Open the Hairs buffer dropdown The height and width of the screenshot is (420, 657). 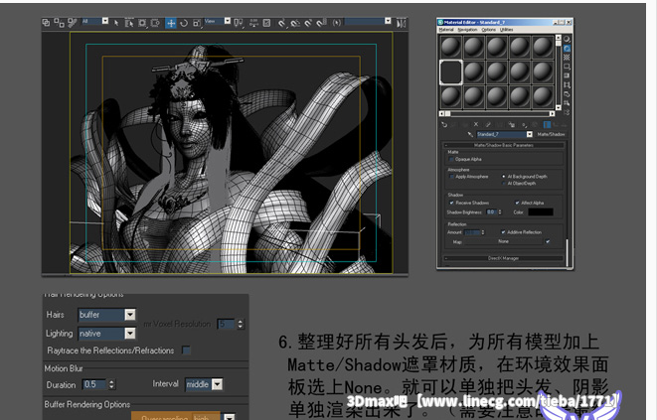coord(130,315)
